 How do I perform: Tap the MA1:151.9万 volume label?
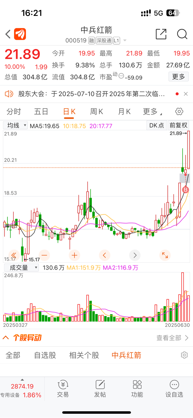click(84, 268)
